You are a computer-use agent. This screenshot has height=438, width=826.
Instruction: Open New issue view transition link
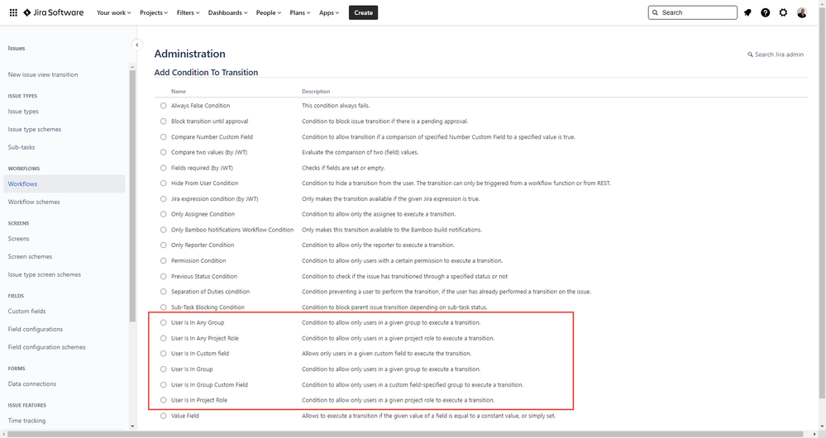(43, 74)
